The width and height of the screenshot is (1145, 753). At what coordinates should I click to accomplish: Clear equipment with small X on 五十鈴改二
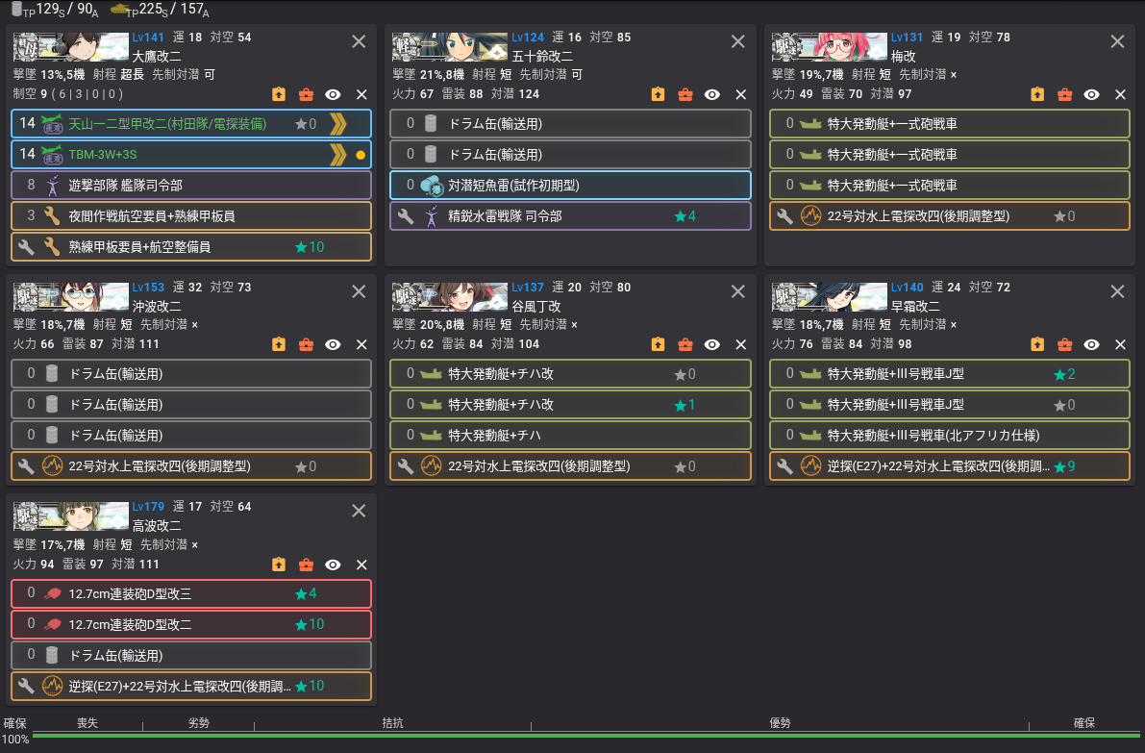coord(740,95)
